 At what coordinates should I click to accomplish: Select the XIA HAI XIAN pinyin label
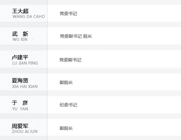(25, 86)
